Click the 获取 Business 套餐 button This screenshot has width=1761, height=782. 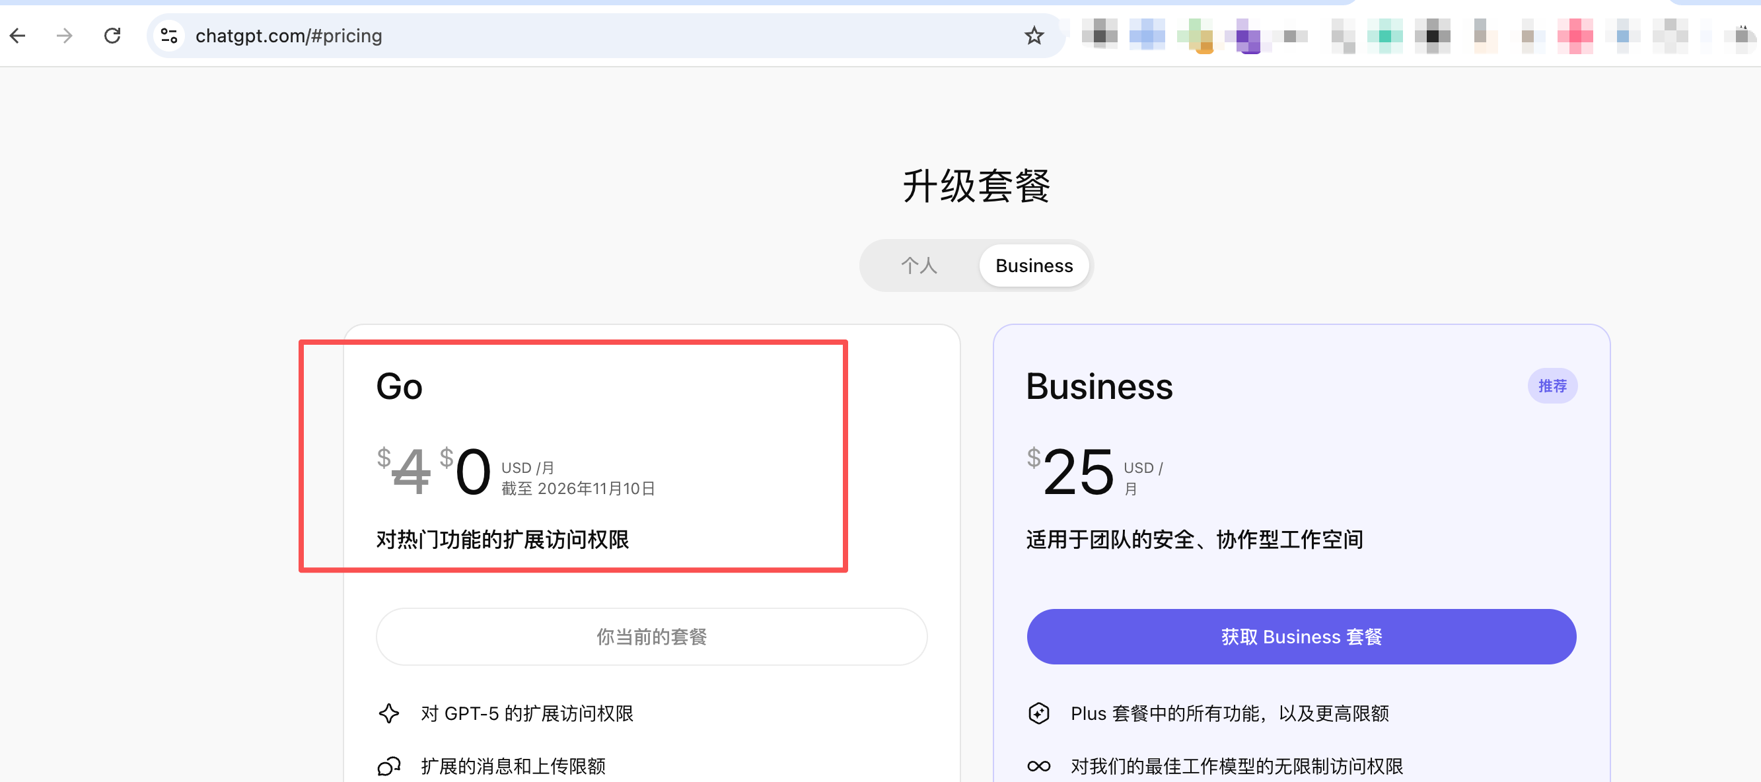(1301, 637)
